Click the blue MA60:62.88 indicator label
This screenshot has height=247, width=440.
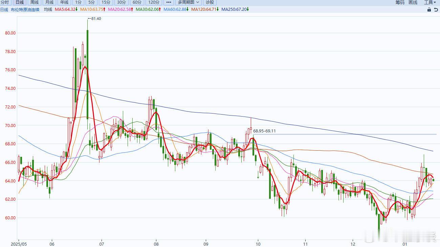(176, 9)
